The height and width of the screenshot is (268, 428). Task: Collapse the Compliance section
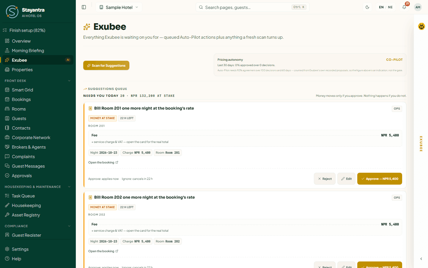(38, 226)
